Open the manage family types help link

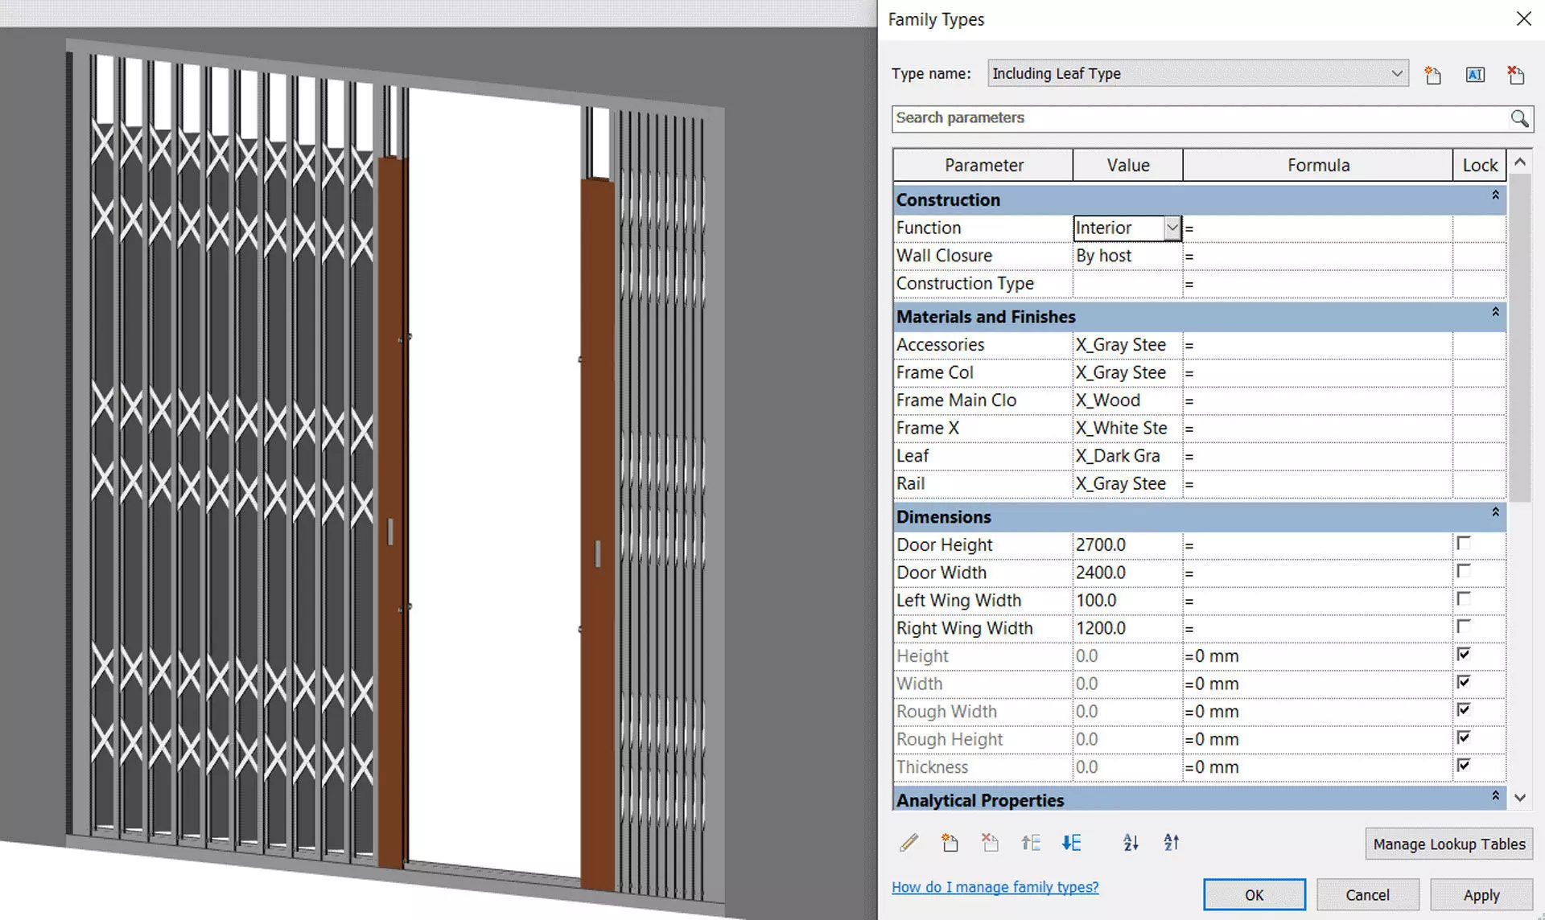click(x=995, y=886)
